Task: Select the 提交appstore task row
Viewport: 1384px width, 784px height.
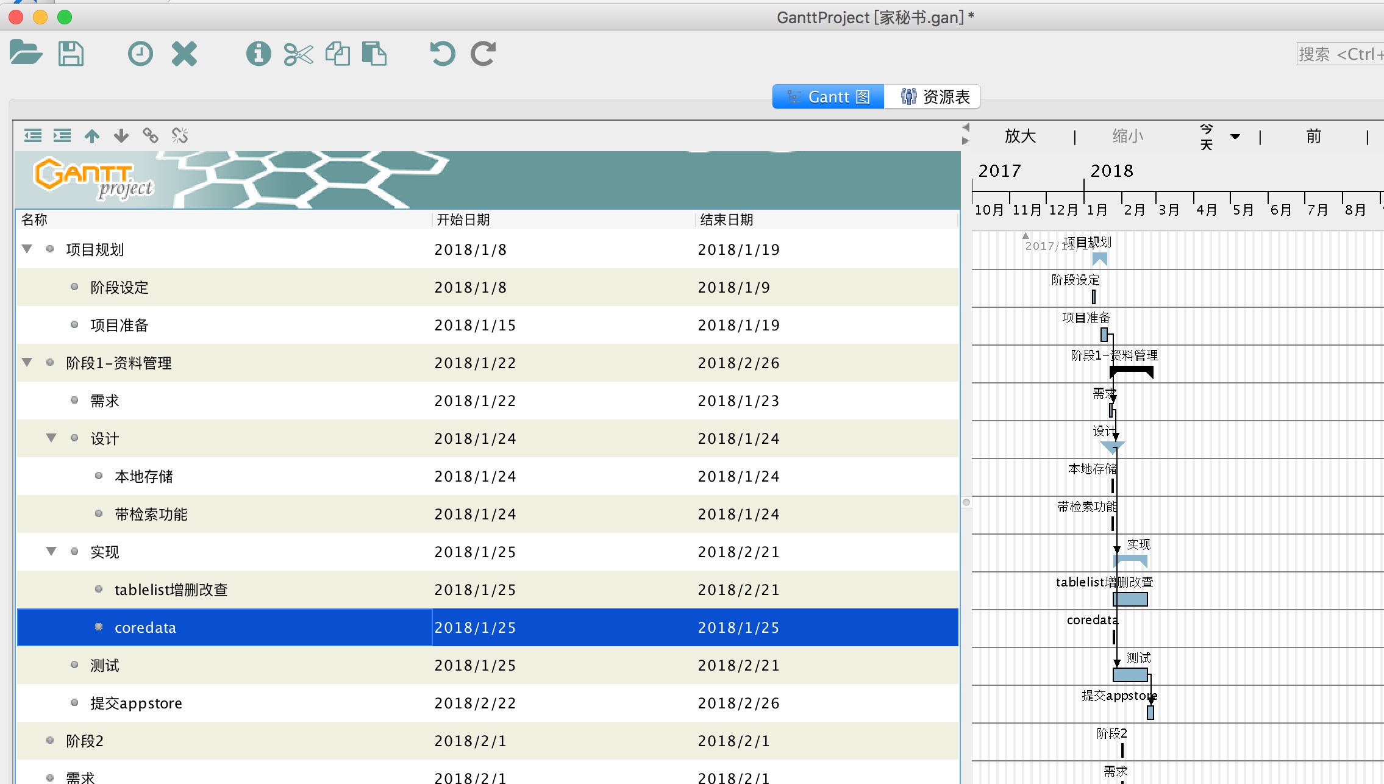Action: (487, 703)
